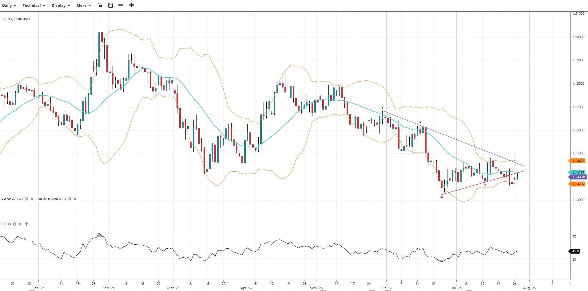588x291 pixels.
Task: Click the 1.17000 price axis label
Action: (578, 107)
